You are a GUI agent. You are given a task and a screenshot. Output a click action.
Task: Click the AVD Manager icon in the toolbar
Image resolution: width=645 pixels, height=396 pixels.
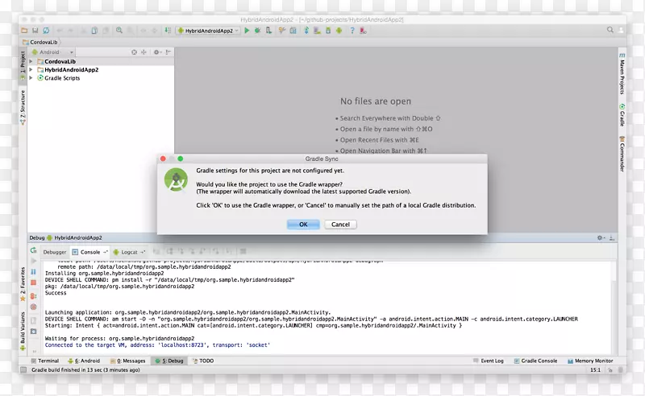pyautogui.click(x=317, y=31)
